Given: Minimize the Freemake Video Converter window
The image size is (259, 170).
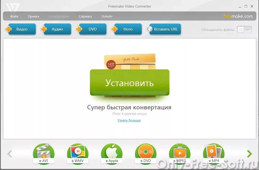Looking at the screenshot, I should tap(240, 7).
